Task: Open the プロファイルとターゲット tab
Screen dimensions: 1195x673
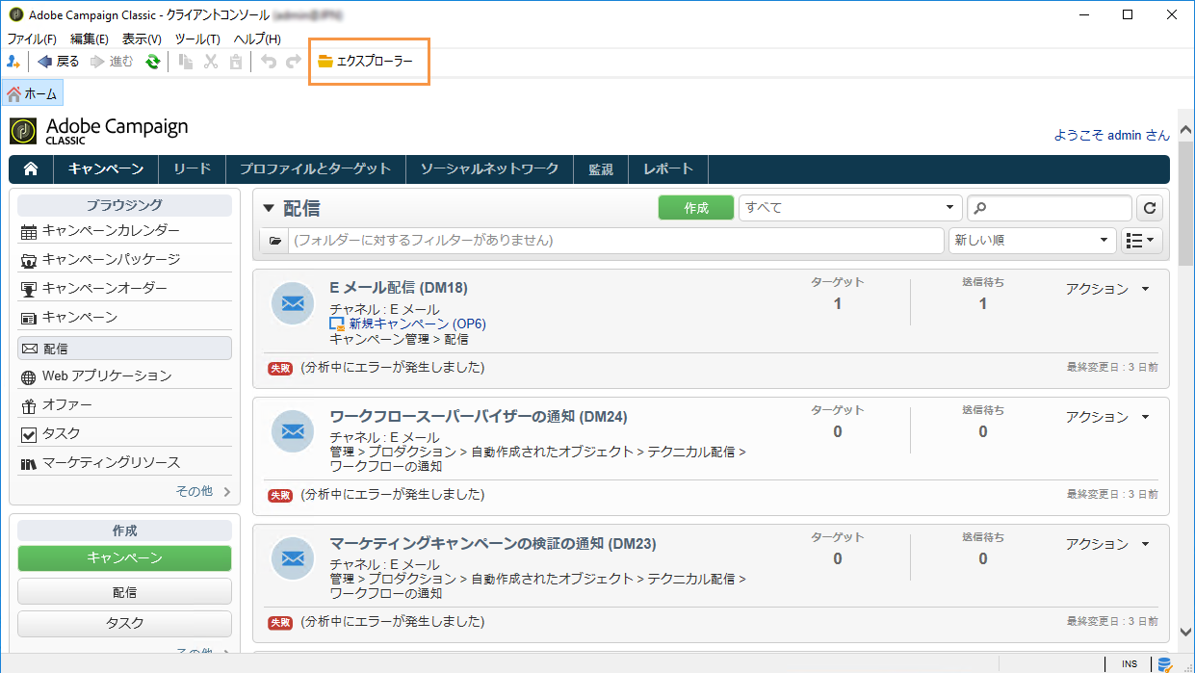Action: click(x=316, y=168)
